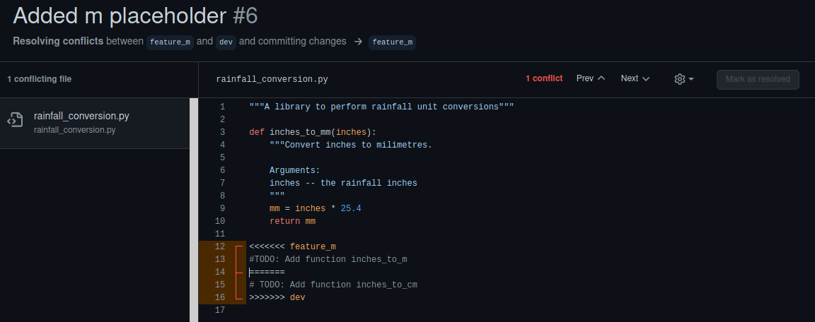815x322 pixels.
Task: Go to next conflict using Next
Action: coord(635,78)
